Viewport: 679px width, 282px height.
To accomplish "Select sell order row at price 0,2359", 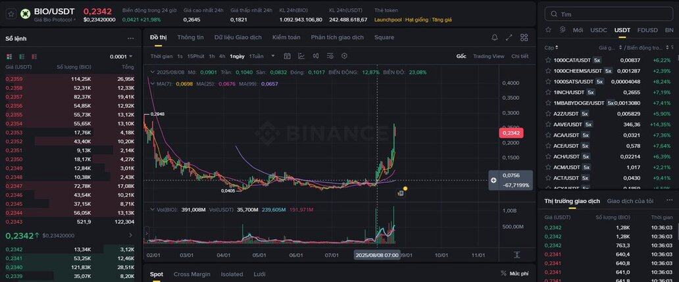I will [70, 79].
